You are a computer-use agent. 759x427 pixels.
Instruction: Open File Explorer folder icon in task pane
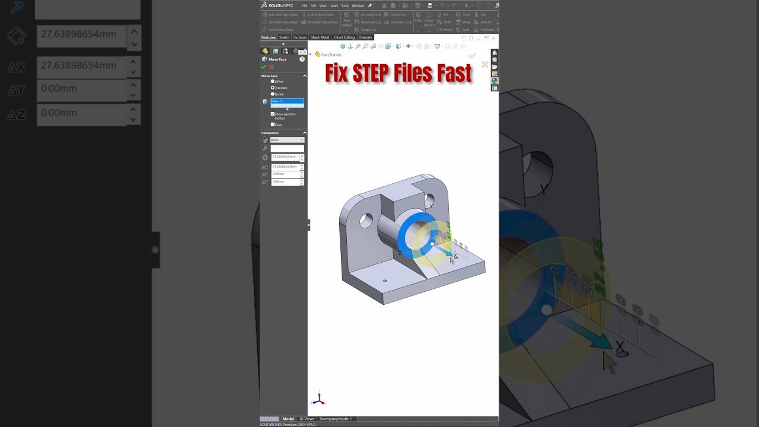pos(495,67)
